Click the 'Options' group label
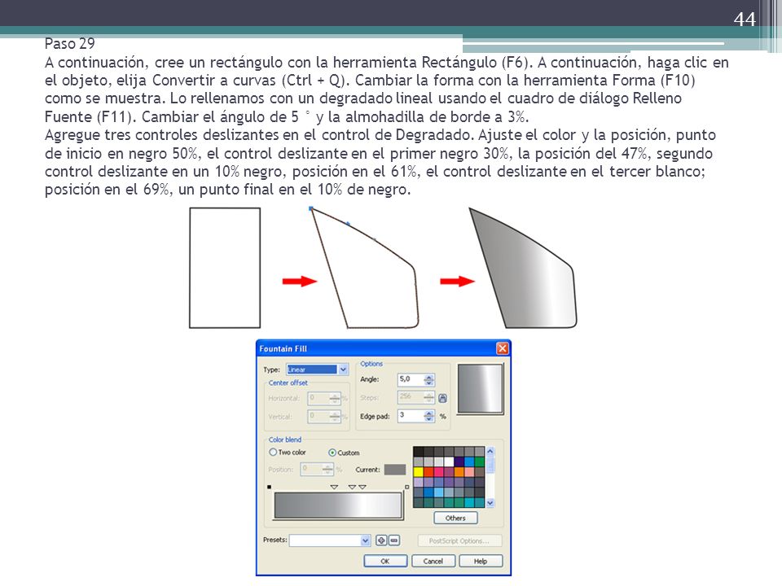 (371, 364)
